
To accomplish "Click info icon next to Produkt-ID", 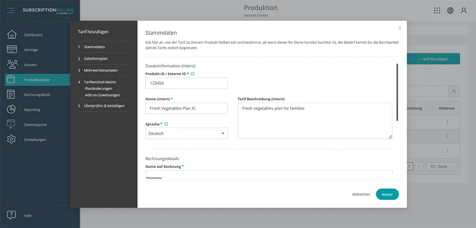I will click(193, 74).
